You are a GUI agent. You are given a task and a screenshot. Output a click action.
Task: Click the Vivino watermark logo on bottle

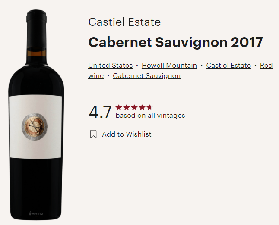click(36, 213)
